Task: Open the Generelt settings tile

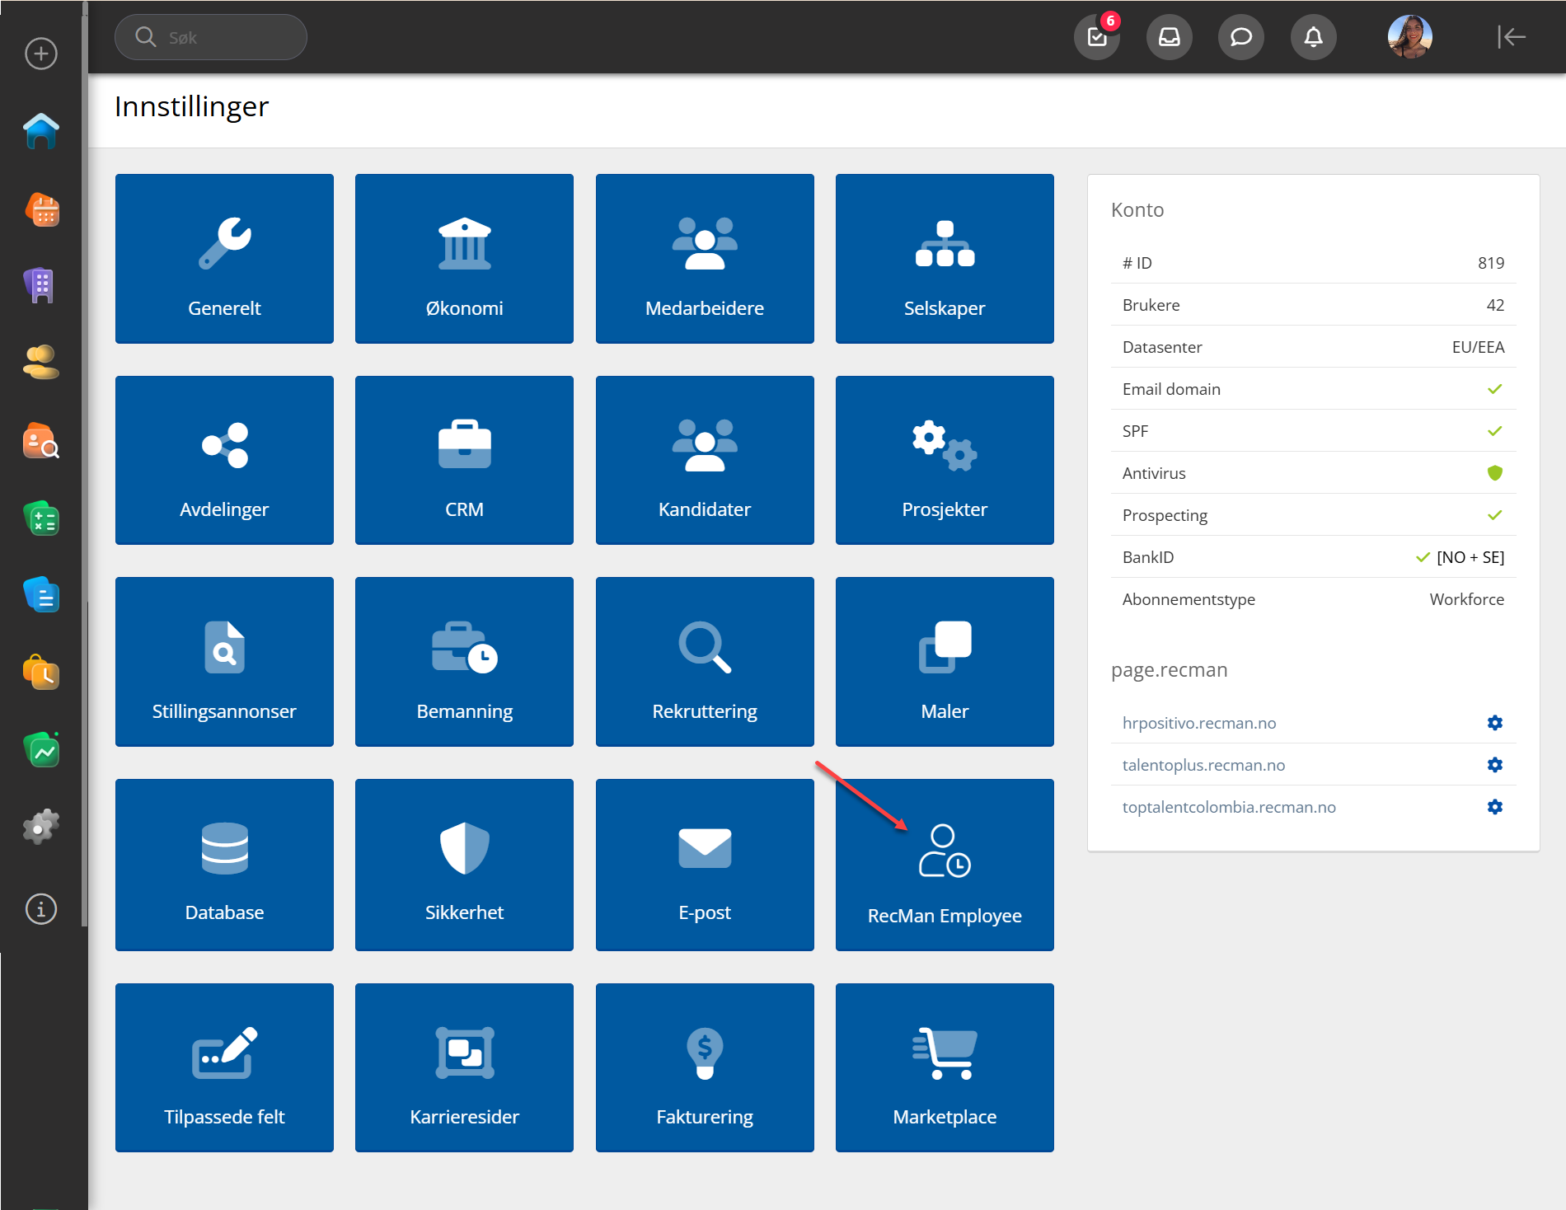Action: (224, 259)
